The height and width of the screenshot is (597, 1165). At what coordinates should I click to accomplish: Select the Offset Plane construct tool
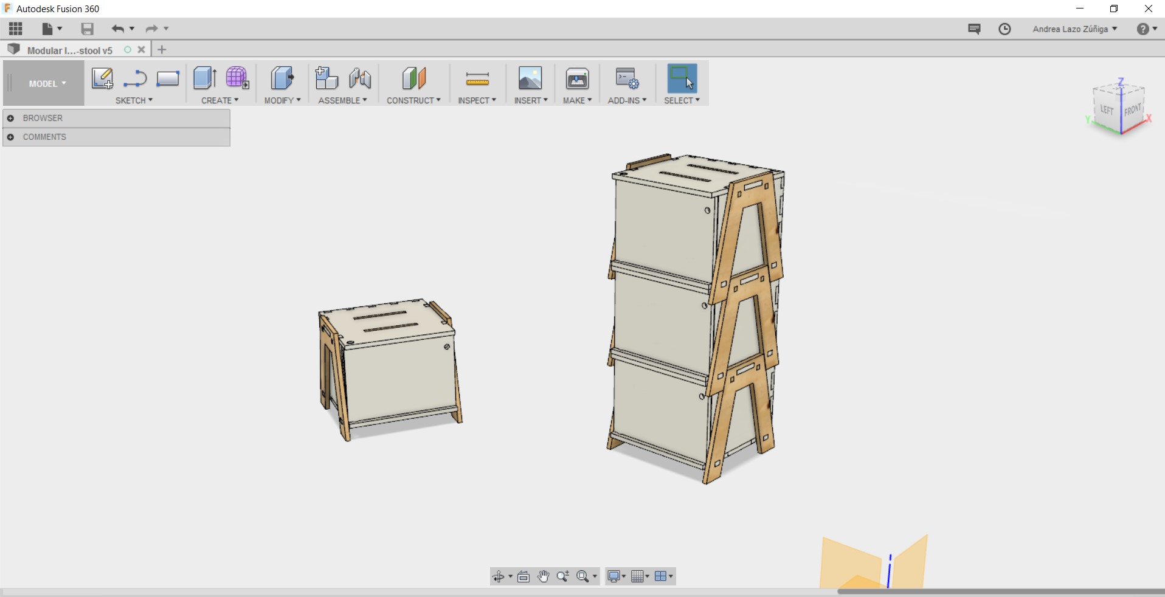click(413, 78)
